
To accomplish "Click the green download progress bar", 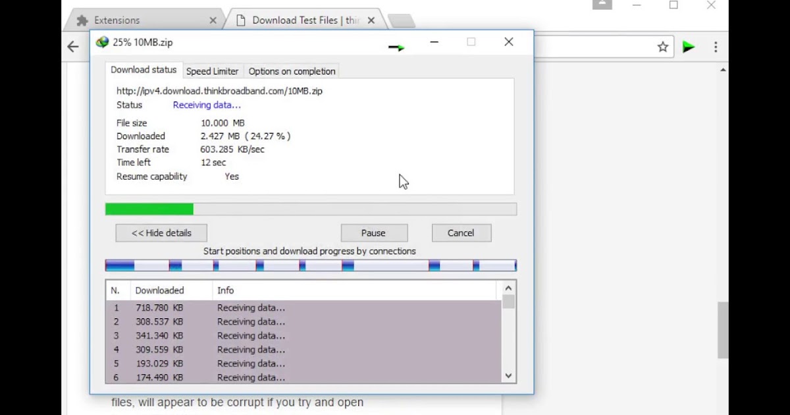I will click(x=311, y=209).
